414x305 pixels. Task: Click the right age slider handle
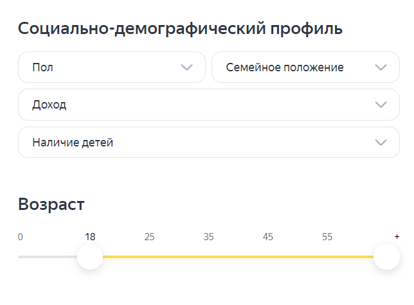click(386, 257)
